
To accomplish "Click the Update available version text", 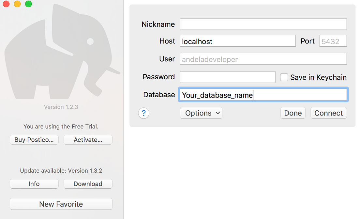I will [61, 170].
